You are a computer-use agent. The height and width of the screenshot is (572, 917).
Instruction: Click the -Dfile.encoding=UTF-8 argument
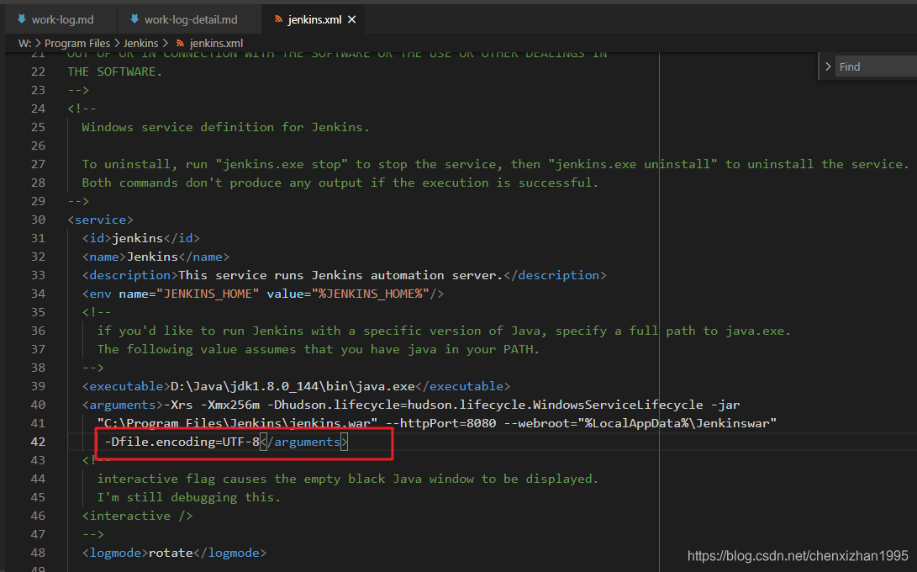click(182, 442)
